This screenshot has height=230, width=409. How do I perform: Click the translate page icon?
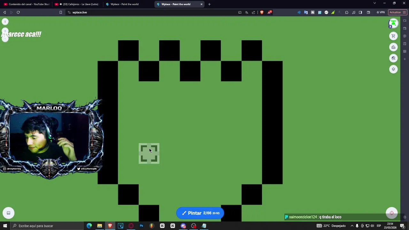point(247,12)
